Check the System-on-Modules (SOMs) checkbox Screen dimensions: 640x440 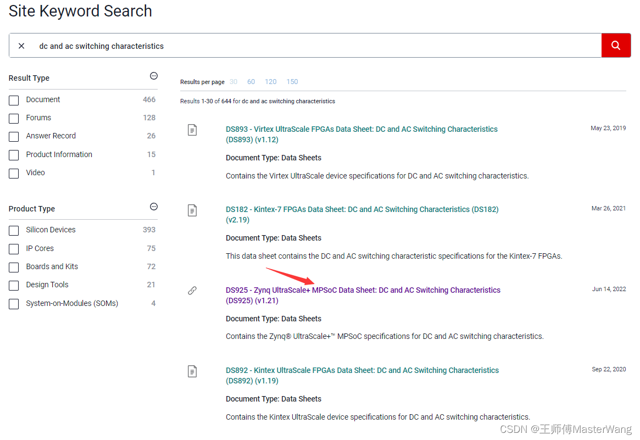click(14, 304)
